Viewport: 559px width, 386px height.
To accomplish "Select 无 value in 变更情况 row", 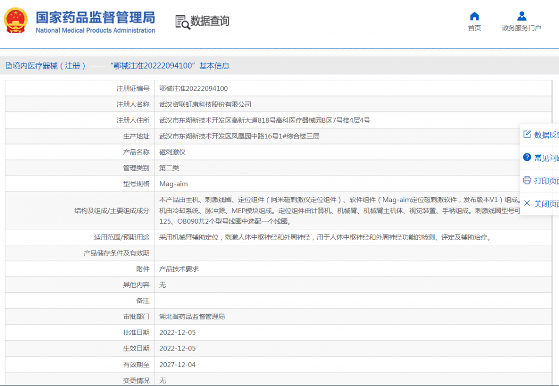I will (x=163, y=380).
